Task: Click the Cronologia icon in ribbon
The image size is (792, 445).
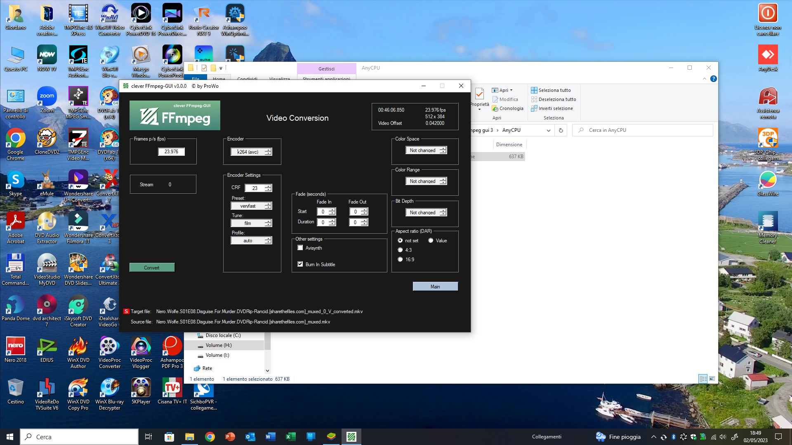Action: point(495,109)
